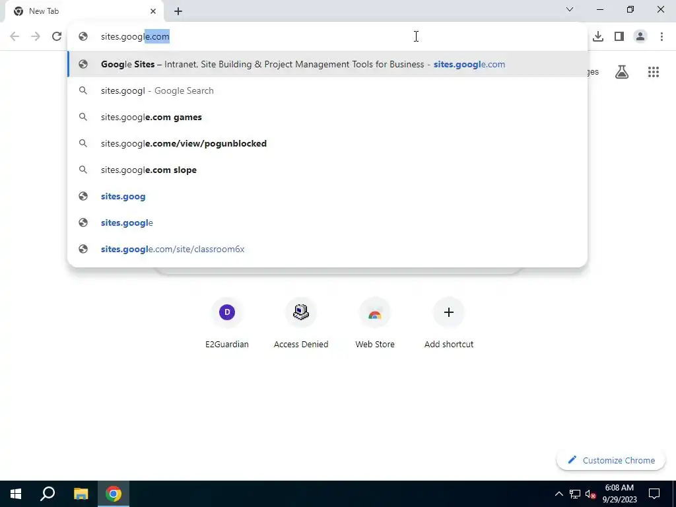
Task: Close the New Tab tab
Action: 153,11
